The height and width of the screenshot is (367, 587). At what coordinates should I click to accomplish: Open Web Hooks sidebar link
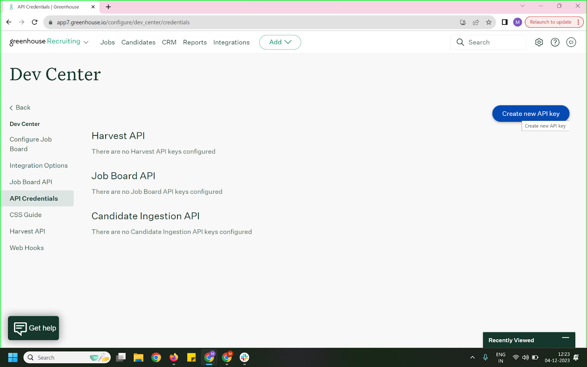point(27,248)
